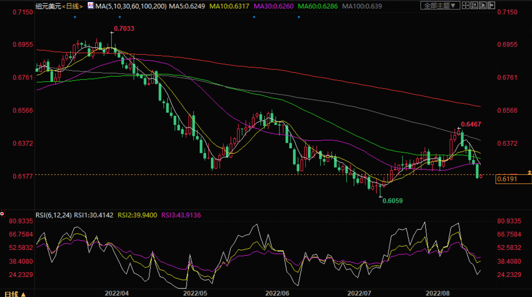Select the 纽元美元 symbol title
532x297 pixels.
(x=48, y=6)
